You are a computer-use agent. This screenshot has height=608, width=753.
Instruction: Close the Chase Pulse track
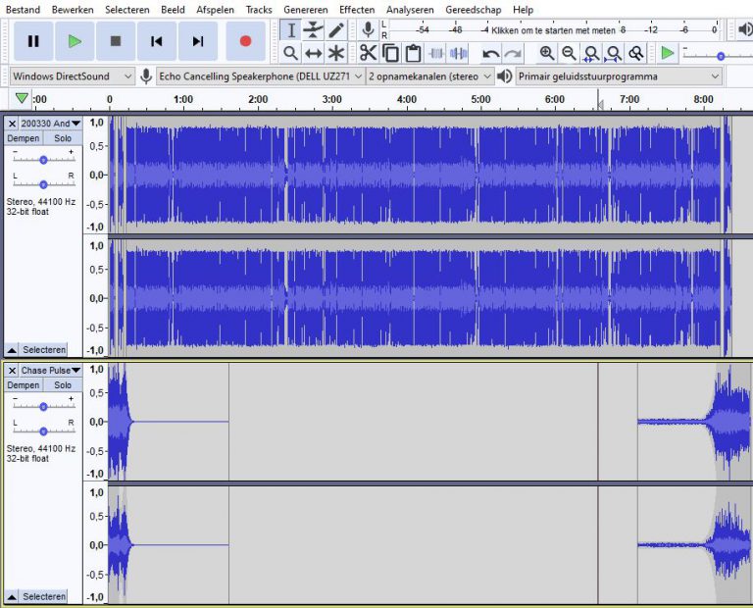[12, 371]
